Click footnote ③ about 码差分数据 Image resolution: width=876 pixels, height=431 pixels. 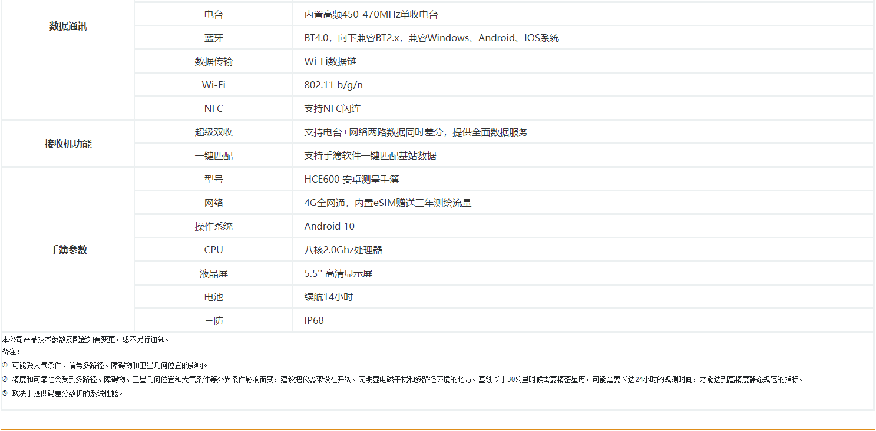point(67,393)
